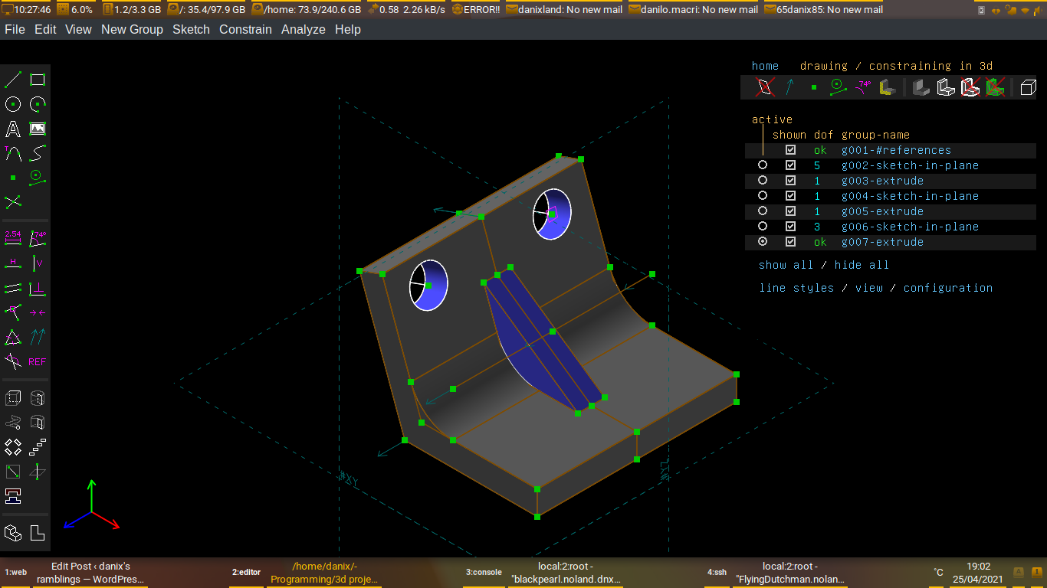The width and height of the screenshot is (1047, 588).
Task: Open the configuration link
Action: 947,287
